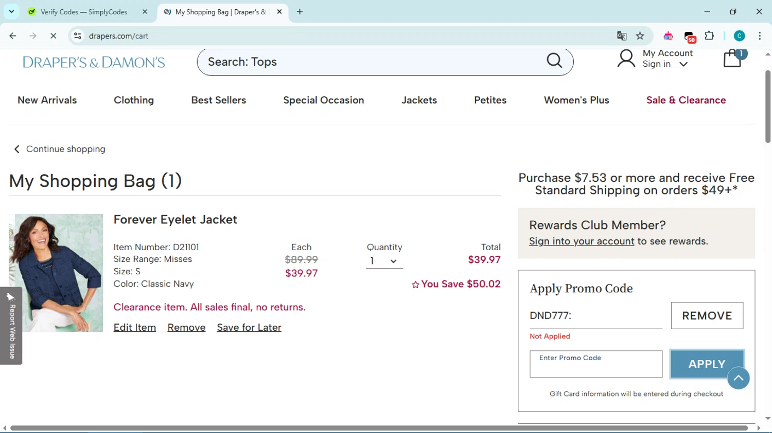Screen dimensions: 772x433
Task: Open the New Arrivals menu
Action: coord(47,100)
